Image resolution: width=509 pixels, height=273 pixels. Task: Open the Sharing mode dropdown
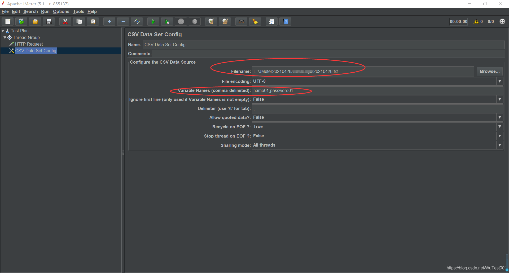[500, 145]
